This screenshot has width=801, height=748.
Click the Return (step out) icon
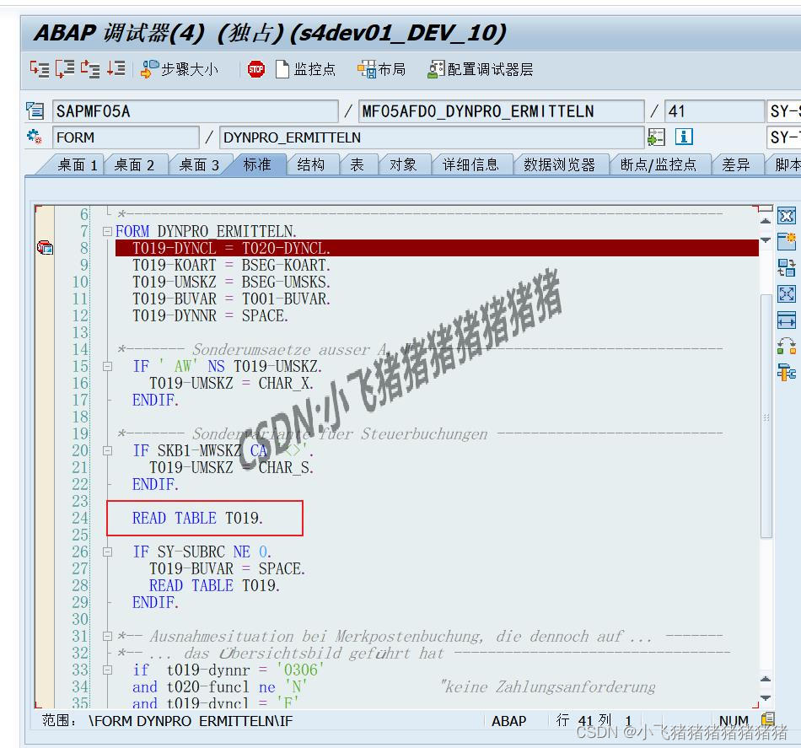(x=90, y=68)
